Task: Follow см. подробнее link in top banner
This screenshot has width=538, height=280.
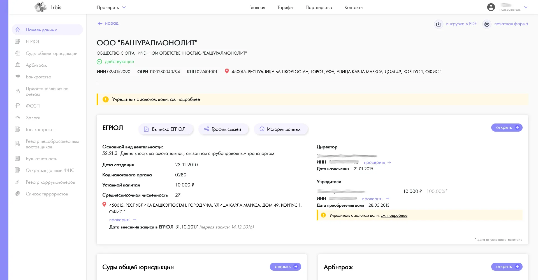Action: [185, 99]
